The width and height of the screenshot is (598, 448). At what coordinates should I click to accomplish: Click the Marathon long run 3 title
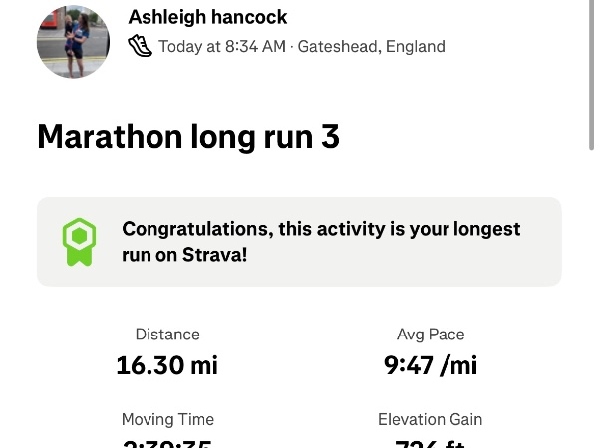188,137
